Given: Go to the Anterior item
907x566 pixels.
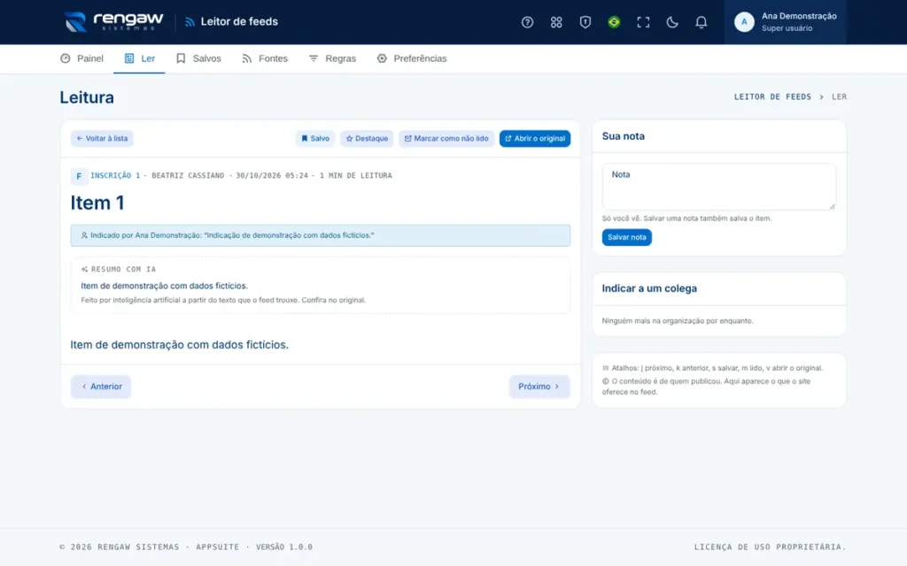Looking at the screenshot, I should 101,386.
